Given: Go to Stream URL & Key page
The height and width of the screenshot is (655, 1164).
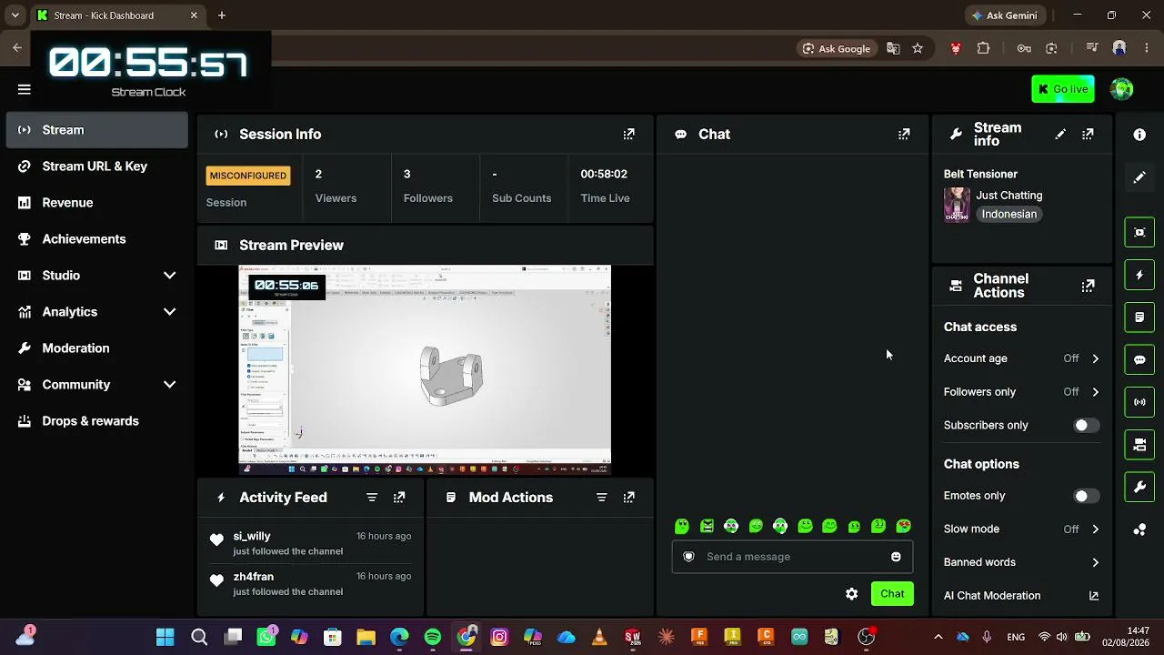Looking at the screenshot, I should (x=97, y=166).
